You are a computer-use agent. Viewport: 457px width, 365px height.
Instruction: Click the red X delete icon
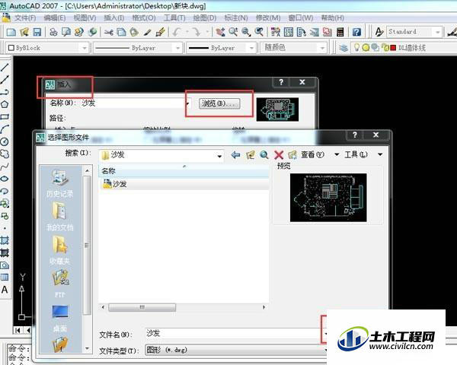click(x=279, y=155)
